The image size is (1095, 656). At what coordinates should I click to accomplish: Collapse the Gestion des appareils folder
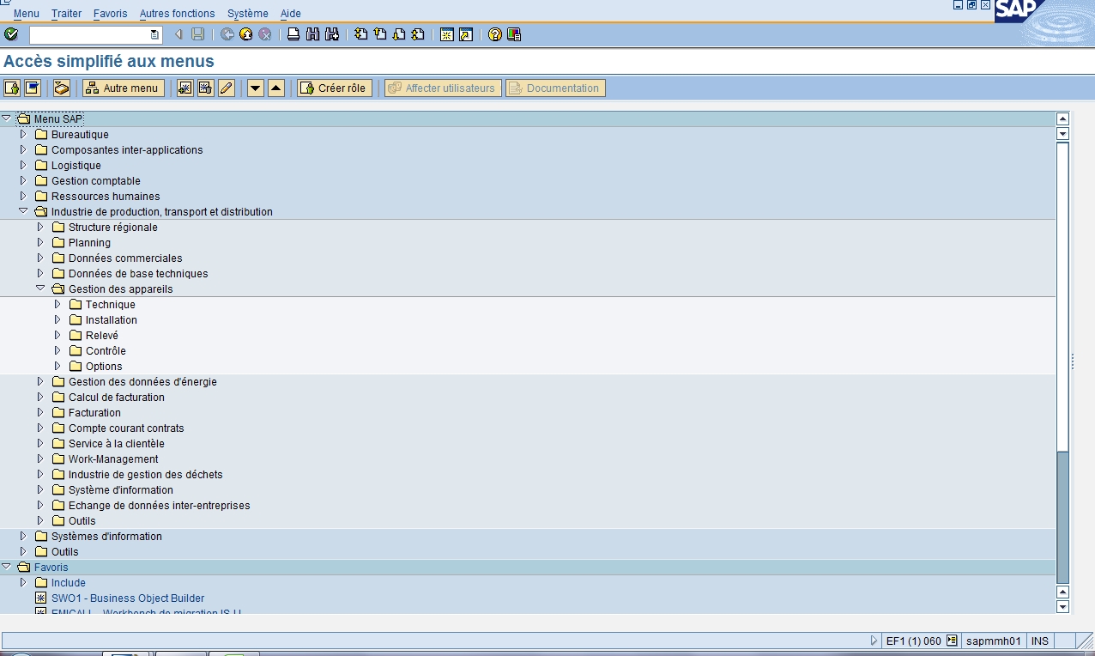pos(40,289)
